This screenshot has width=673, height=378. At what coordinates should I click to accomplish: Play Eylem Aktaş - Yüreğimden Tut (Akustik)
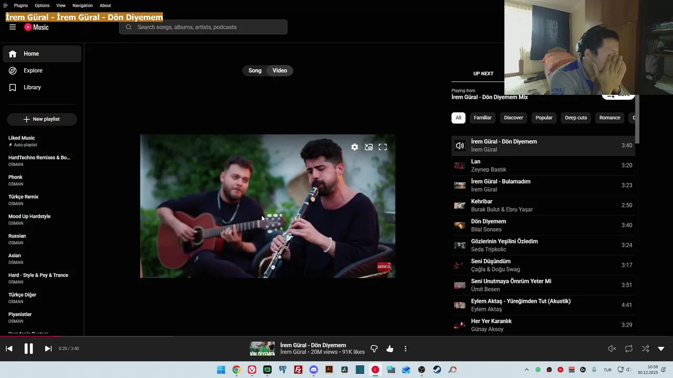tap(543, 305)
